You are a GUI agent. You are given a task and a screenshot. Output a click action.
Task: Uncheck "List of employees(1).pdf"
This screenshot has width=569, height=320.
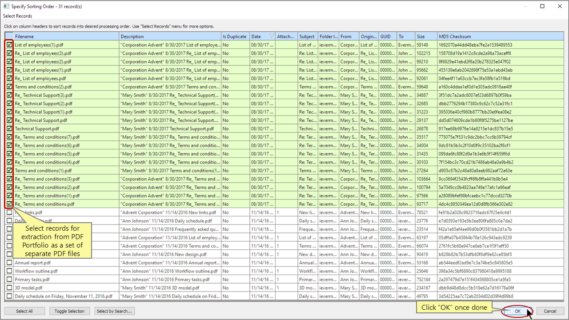click(9, 44)
